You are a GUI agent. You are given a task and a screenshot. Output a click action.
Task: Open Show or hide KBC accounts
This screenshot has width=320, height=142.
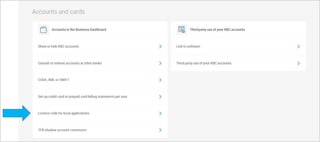pos(100,47)
